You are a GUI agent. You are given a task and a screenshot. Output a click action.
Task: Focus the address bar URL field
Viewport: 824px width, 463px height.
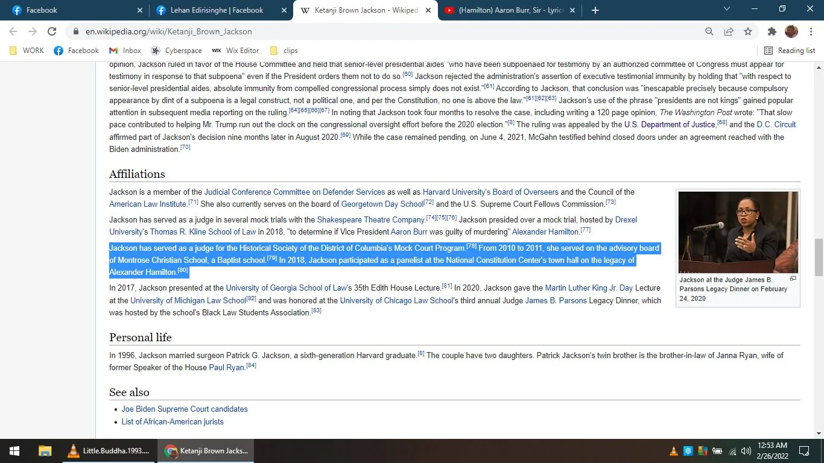(x=386, y=31)
